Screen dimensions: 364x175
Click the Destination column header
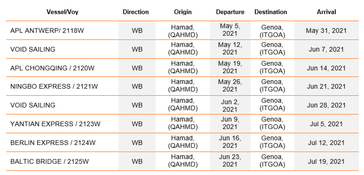click(271, 12)
